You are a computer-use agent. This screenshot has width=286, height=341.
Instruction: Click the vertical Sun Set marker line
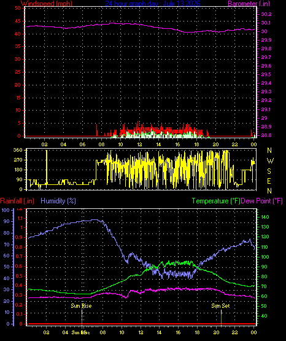(x=222, y=317)
